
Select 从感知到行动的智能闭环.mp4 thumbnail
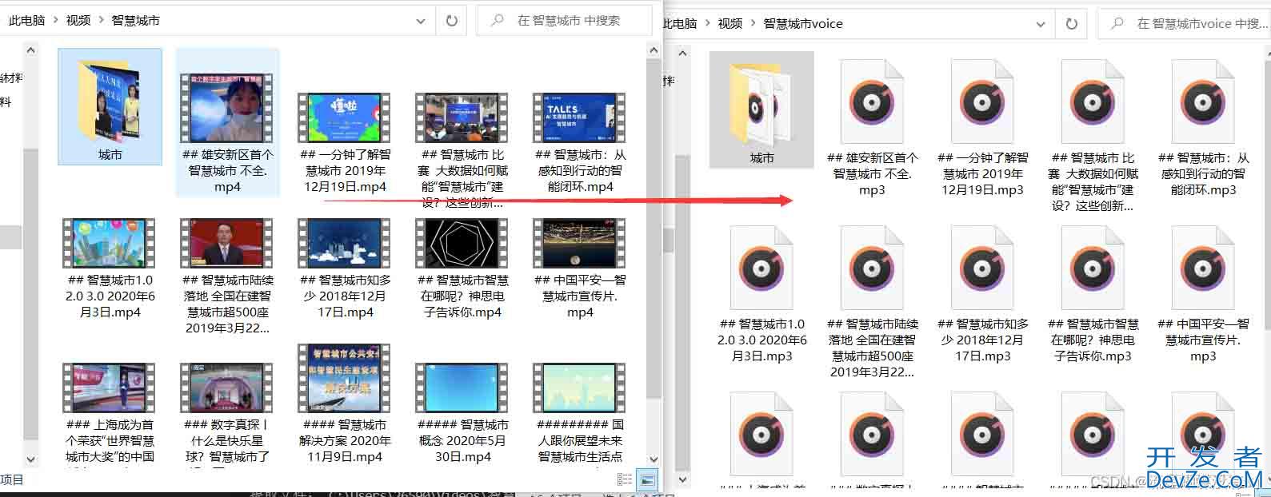pyautogui.click(x=580, y=117)
